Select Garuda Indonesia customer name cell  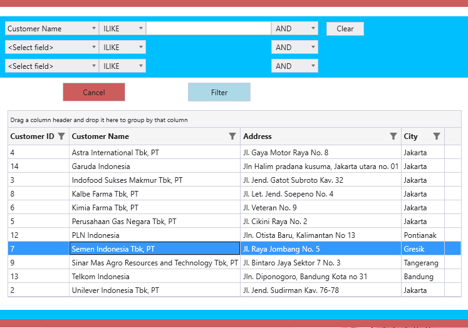[x=155, y=166]
